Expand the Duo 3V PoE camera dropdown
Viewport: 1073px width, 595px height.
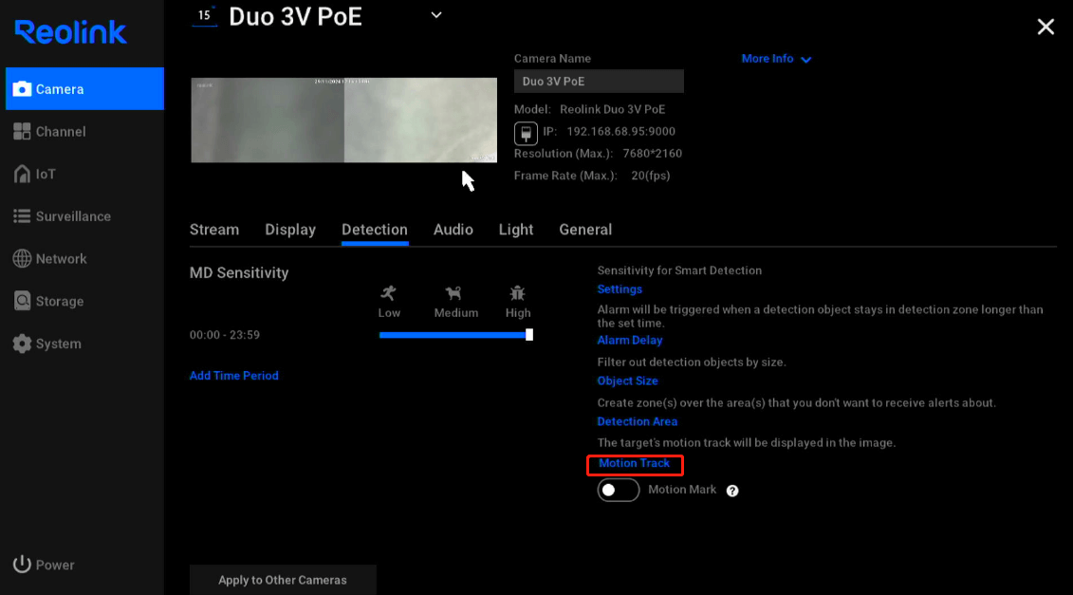click(435, 15)
